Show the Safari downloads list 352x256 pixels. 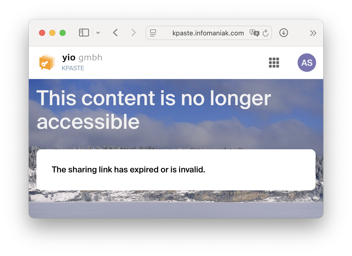283,33
